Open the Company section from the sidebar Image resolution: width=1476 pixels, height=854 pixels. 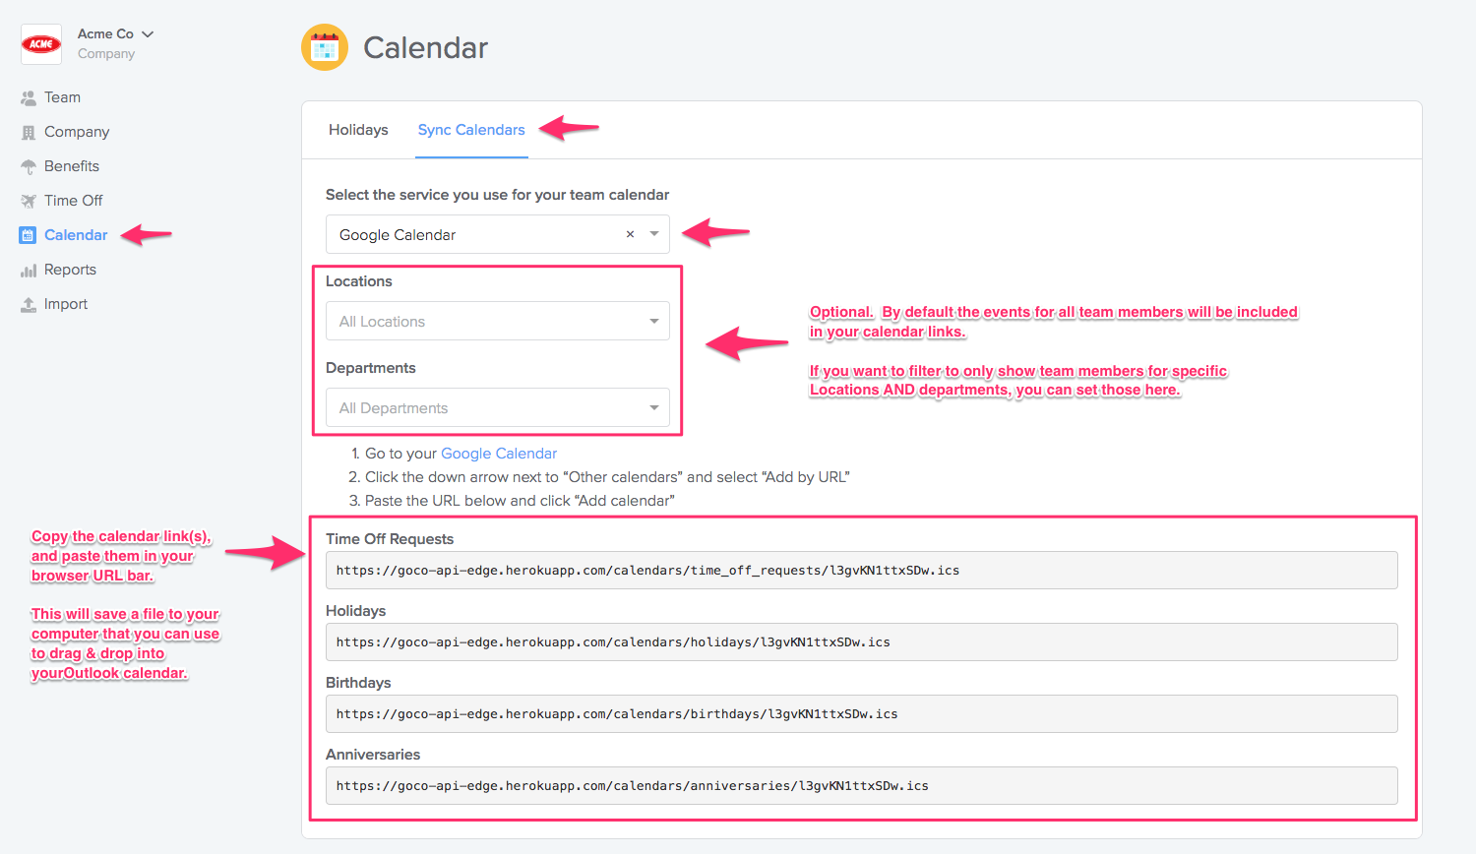(x=26, y=131)
